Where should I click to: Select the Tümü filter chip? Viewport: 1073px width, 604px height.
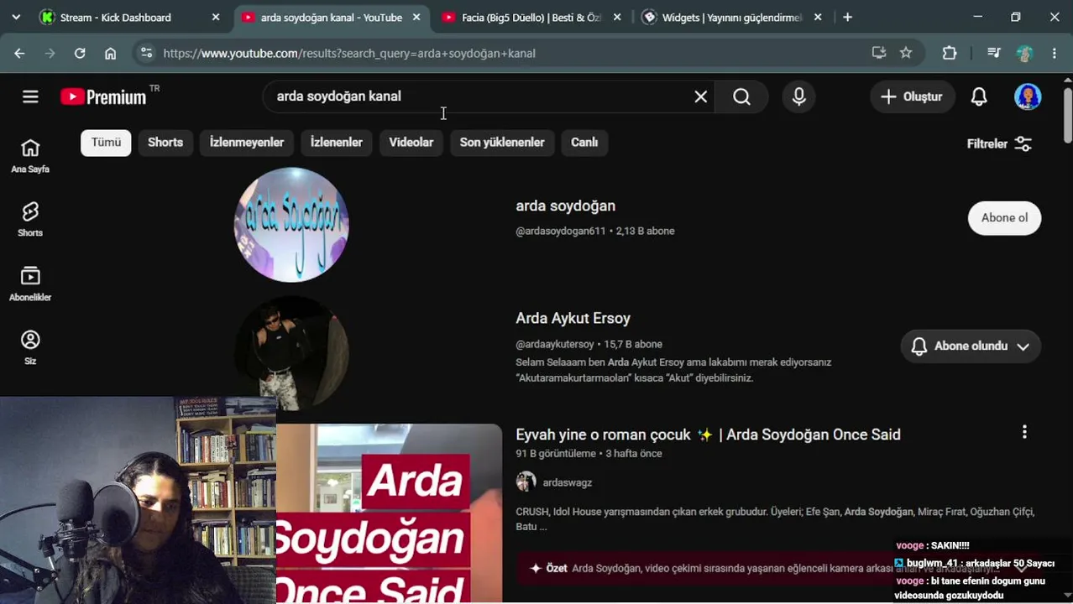(x=106, y=143)
